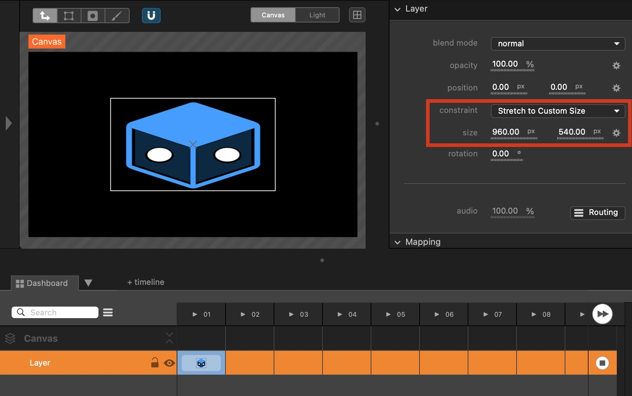Add a new timeline
The height and width of the screenshot is (396, 632).
146,282
